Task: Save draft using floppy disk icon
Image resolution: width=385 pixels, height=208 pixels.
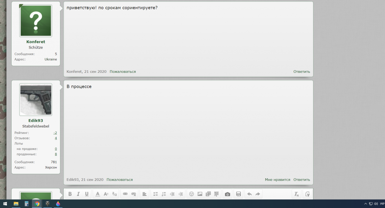Action: click(238, 194)
